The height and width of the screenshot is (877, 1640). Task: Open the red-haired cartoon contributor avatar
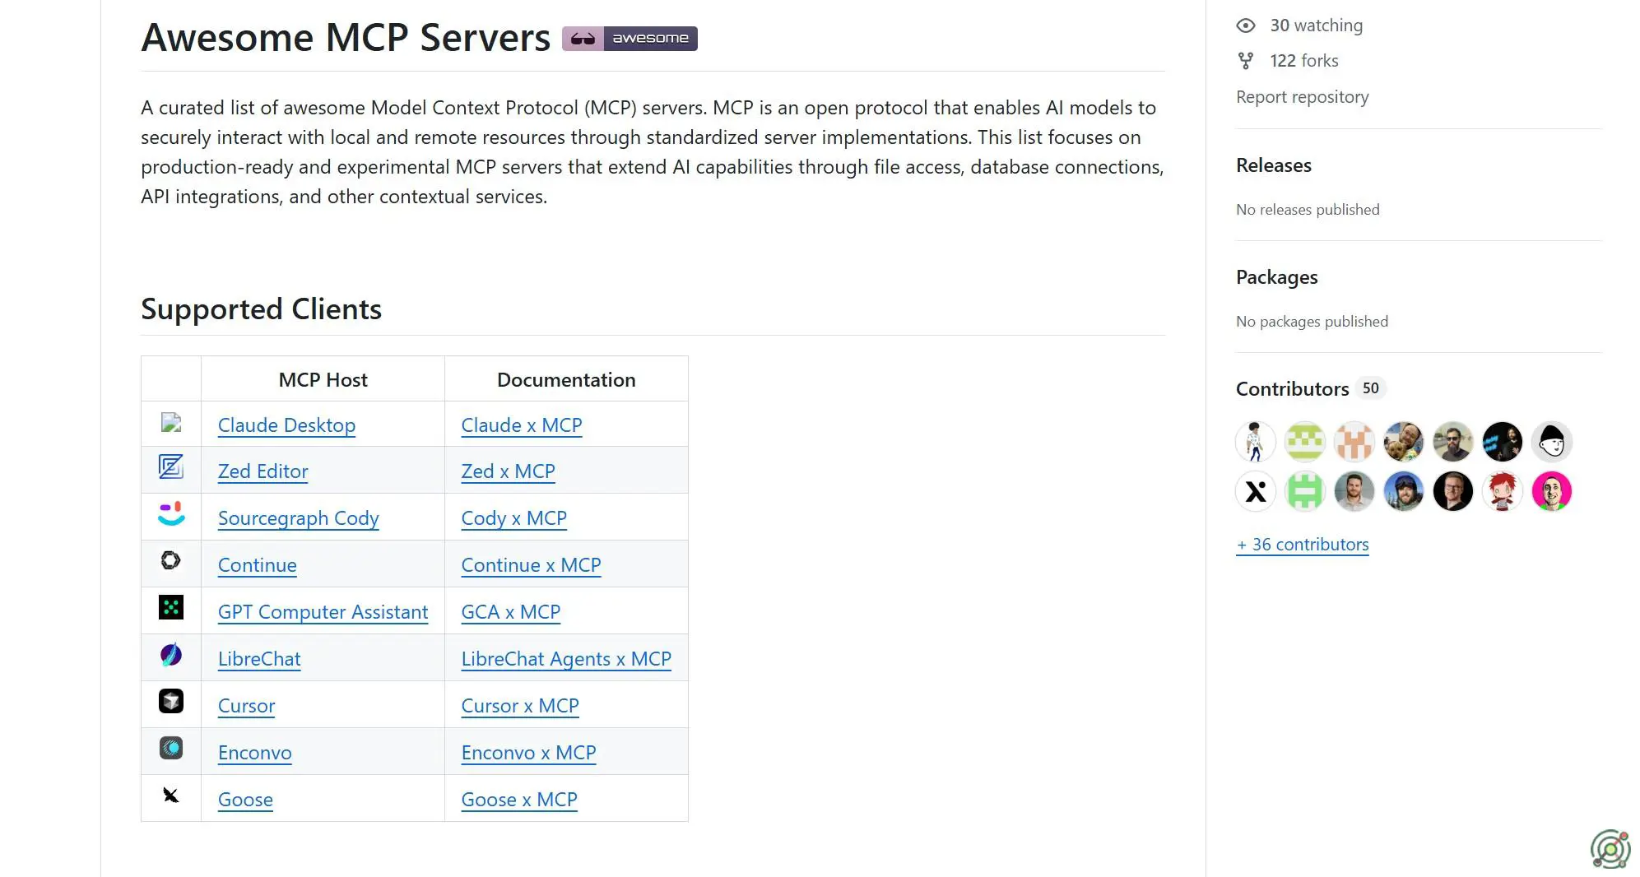pos(1503,491)
